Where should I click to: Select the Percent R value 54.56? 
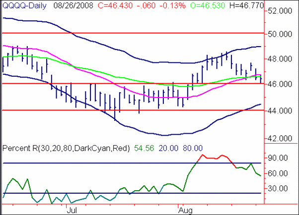click(x=144, y=148)
